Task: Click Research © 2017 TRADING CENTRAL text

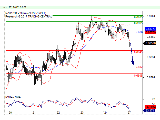Action: coord(29,16)
